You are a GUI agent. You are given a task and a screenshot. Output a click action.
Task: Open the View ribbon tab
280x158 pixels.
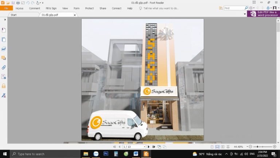65,8
